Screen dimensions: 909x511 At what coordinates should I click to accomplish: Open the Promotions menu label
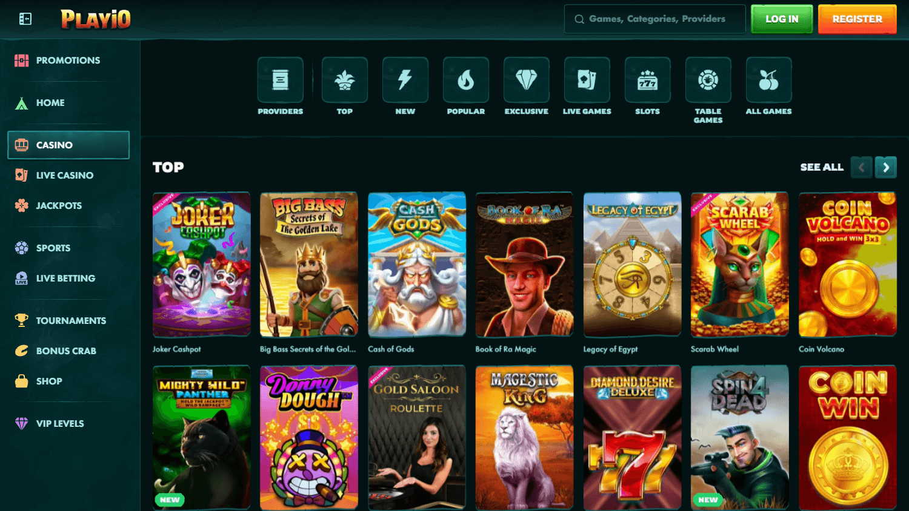coord(68,61)
